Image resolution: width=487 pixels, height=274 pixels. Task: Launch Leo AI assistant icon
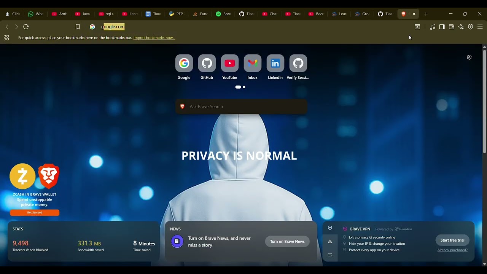461,27
